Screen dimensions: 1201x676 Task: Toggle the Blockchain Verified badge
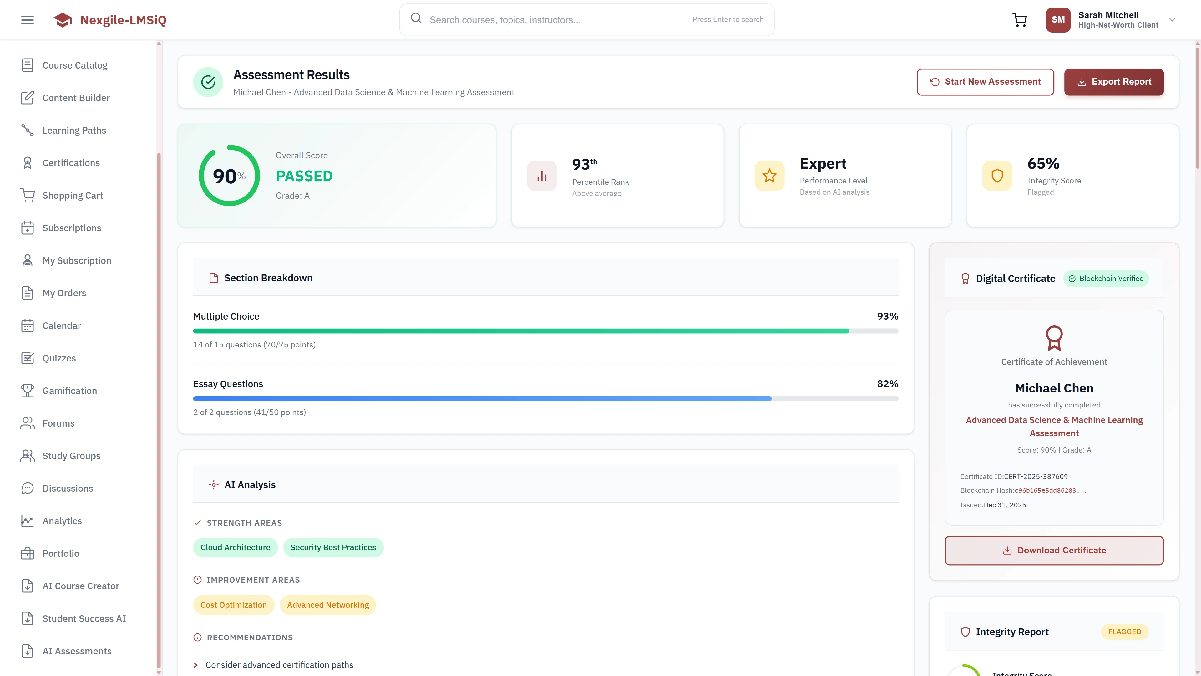(1106, 279)
